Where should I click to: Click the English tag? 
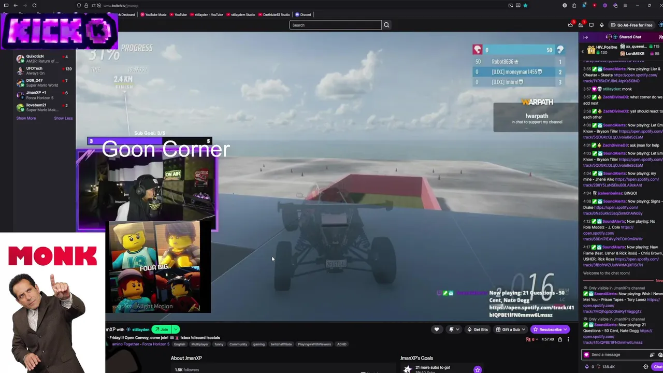(180, 345)
